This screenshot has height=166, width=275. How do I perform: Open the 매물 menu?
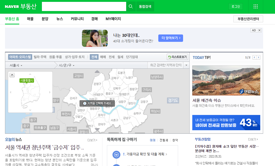click(30, 19)
